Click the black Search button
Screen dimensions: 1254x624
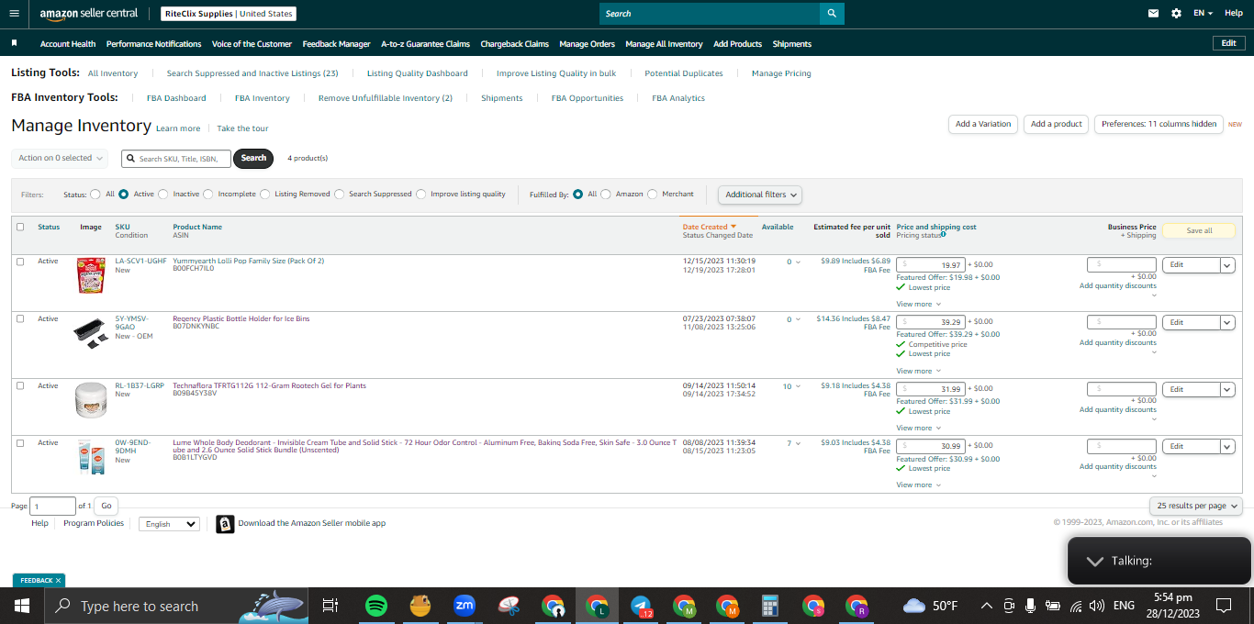tap(253, 158)
